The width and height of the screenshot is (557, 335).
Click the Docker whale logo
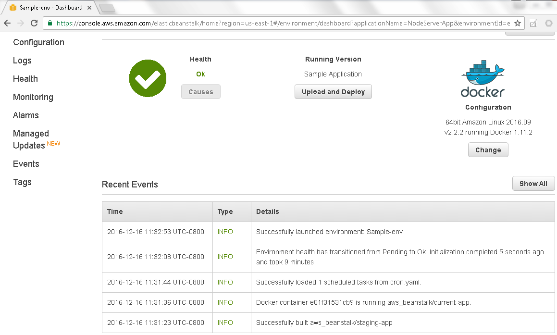tap(483, 78)
